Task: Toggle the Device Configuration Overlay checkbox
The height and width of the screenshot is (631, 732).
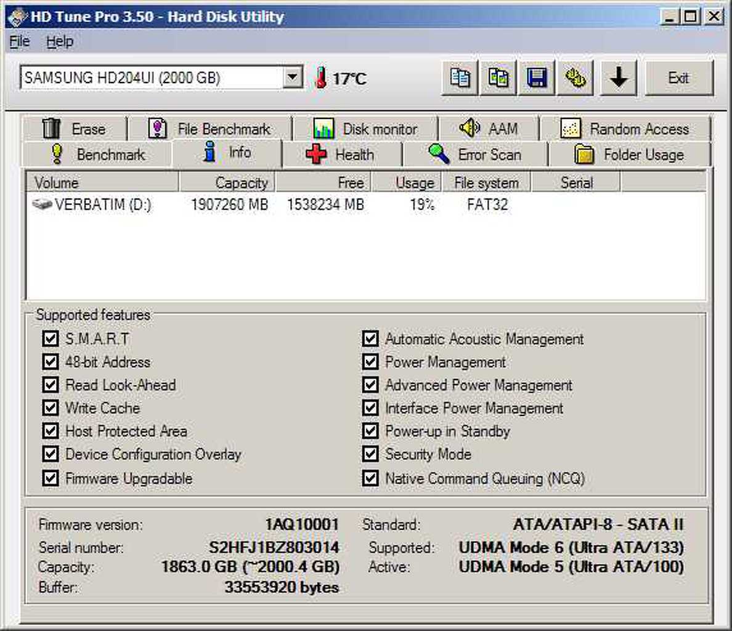Action: (51, 454)
